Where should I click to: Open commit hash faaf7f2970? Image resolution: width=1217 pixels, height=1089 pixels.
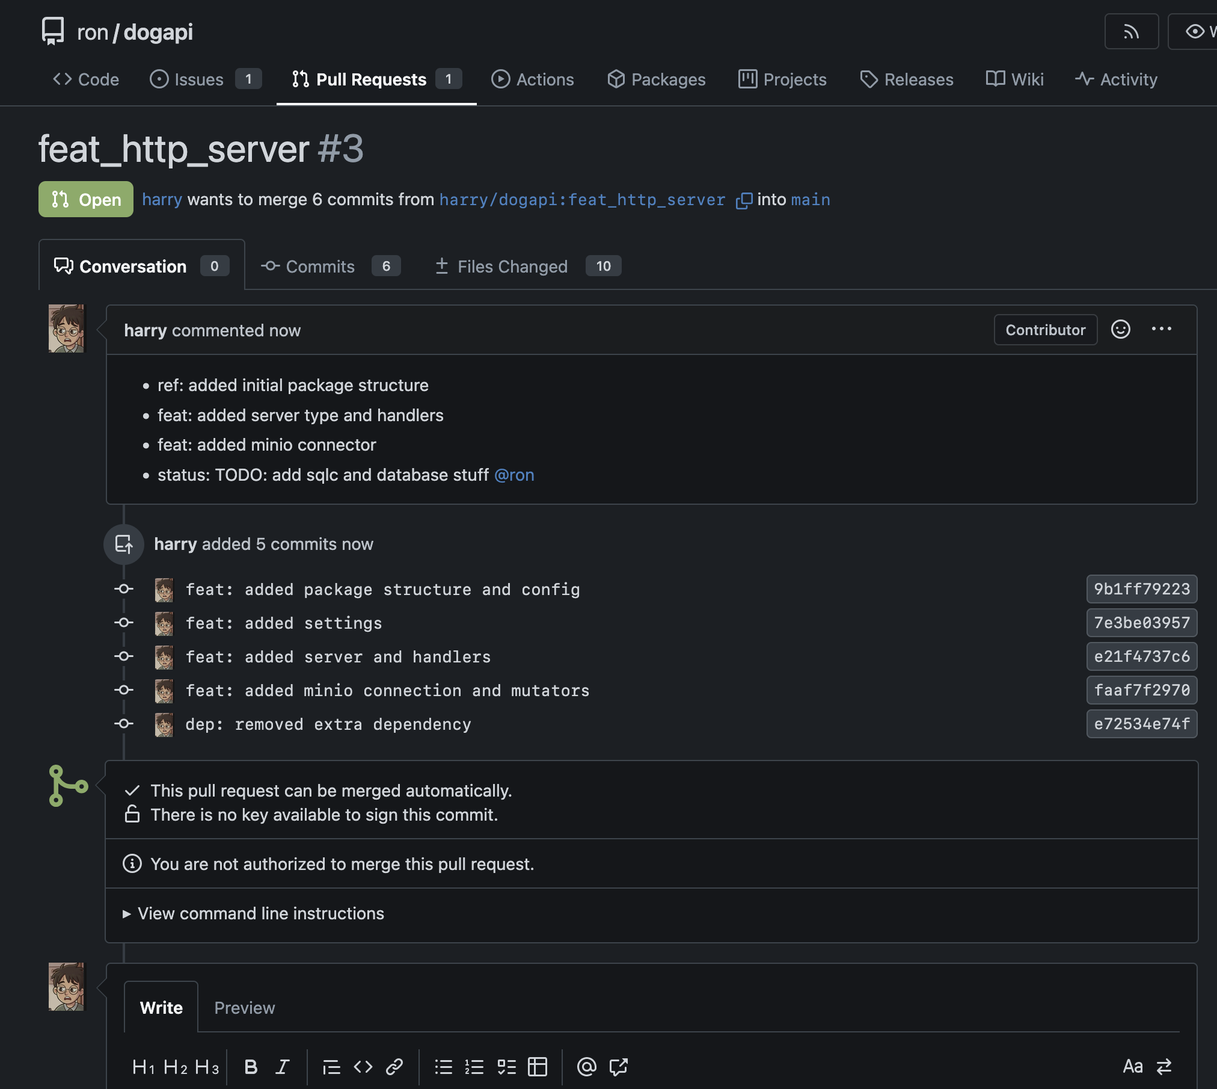tap(1142, 690)
